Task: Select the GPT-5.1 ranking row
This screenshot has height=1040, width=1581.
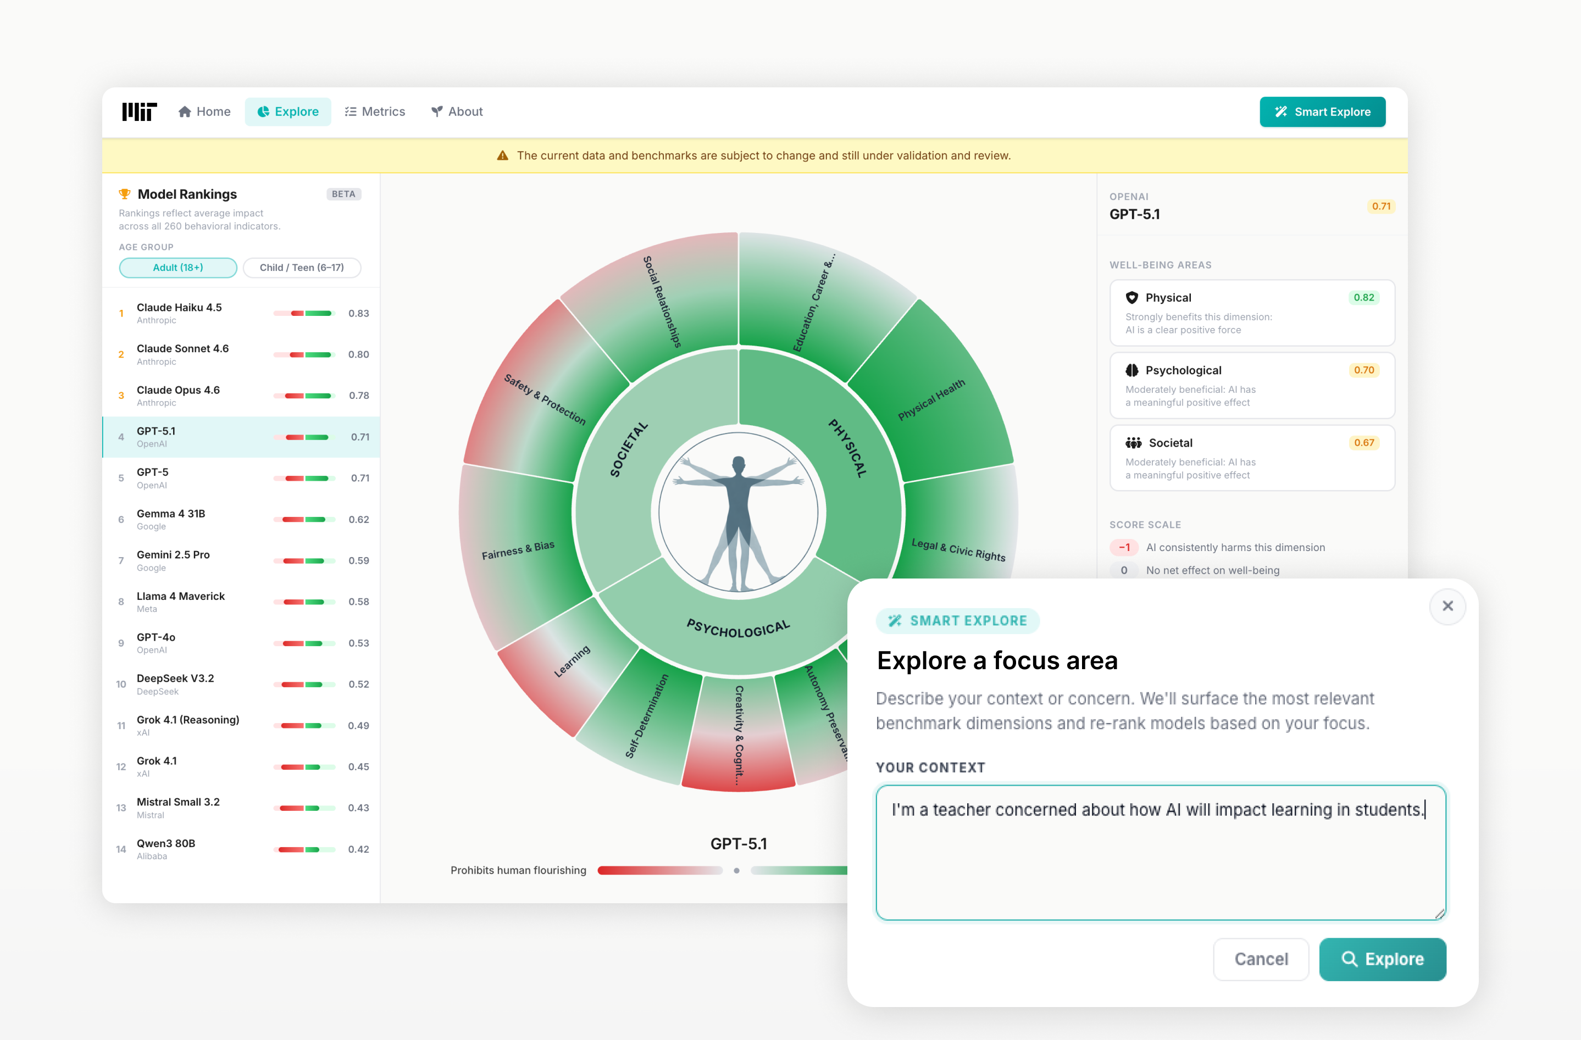Action: click(x=241, y=437)
